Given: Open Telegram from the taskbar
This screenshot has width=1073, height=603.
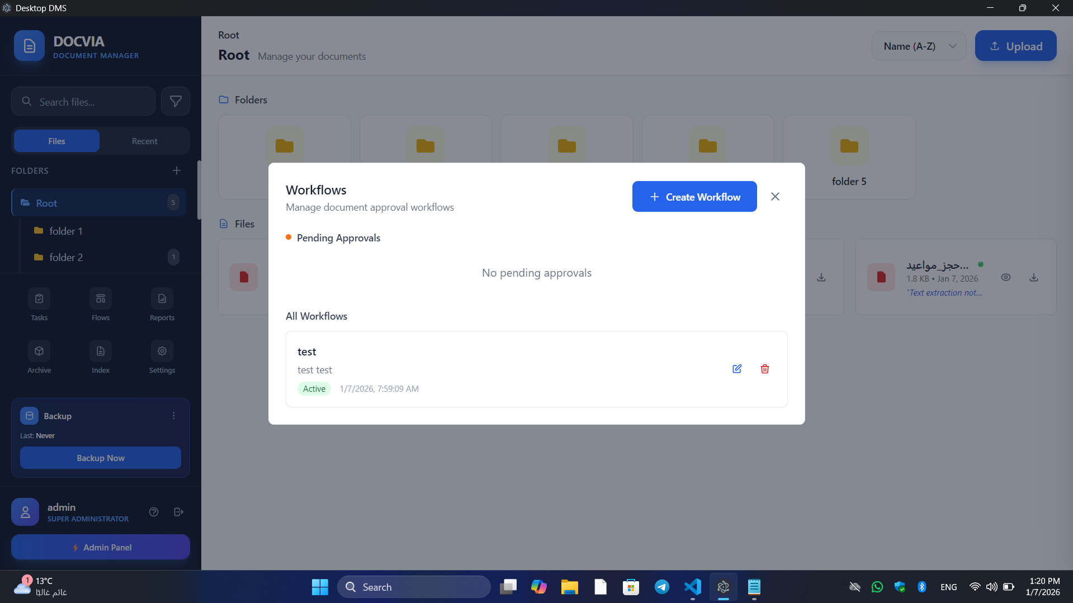Looking at the screenshot, I should pos(662,587).
